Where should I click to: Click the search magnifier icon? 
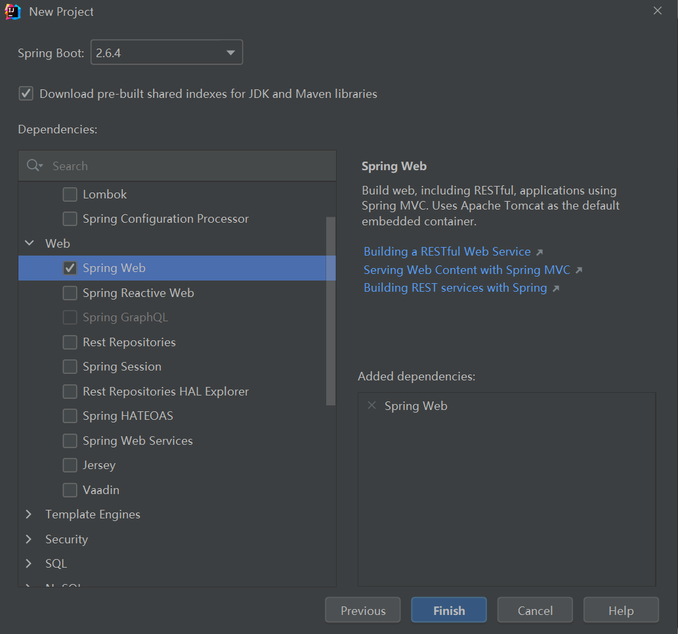point(33,166)
